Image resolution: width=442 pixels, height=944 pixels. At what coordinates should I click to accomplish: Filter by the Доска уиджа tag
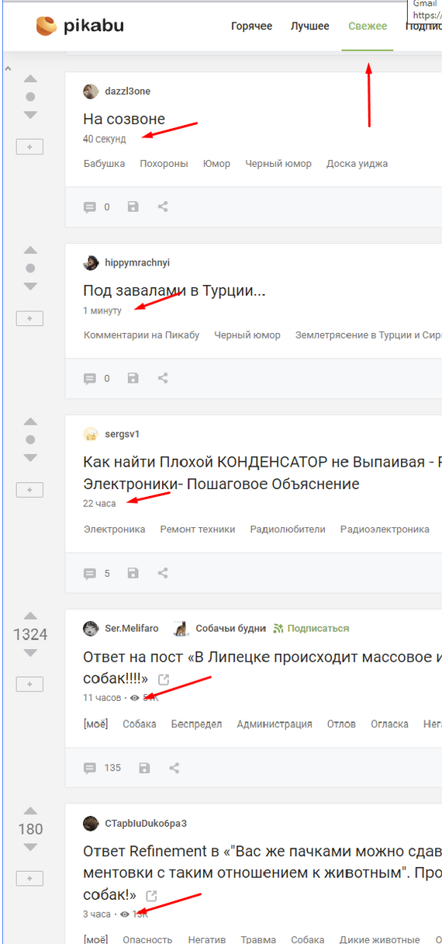pos(357,164)
